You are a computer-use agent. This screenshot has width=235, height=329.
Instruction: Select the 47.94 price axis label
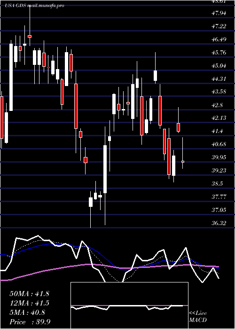(219, 13)
